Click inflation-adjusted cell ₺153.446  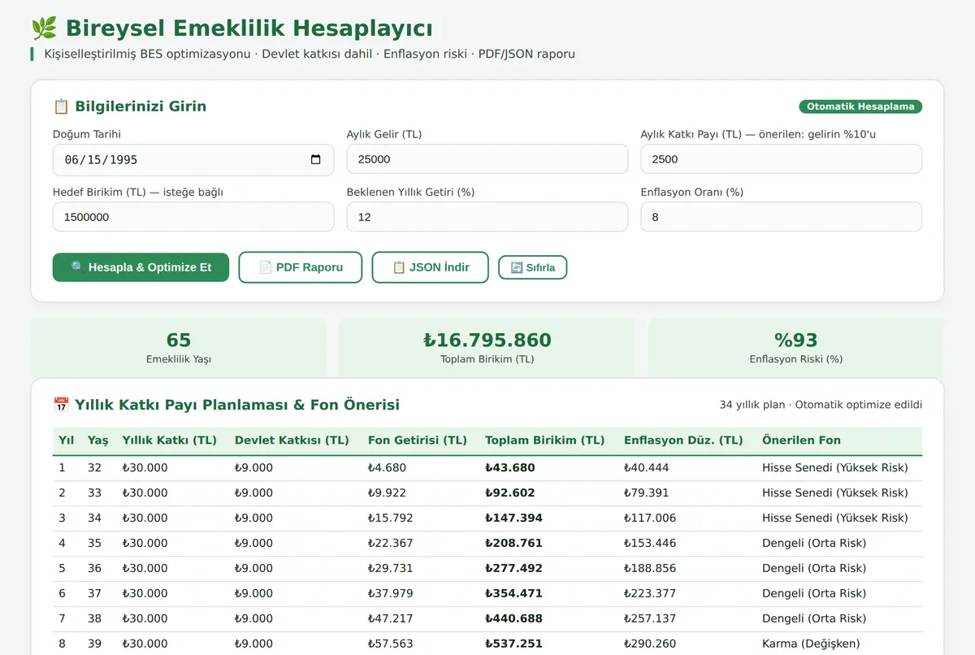[x=650, y=544]
